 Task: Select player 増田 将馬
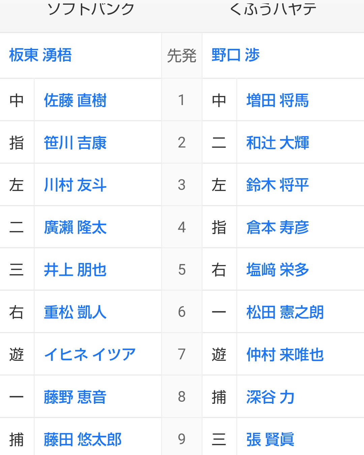coord(277,100)
